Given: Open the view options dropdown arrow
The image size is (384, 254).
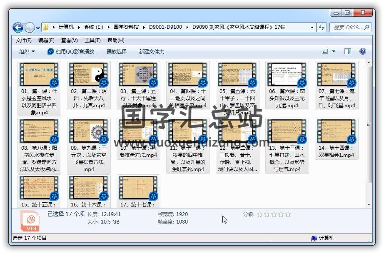Looking at the screenshot, I should [x=334, y=51].
